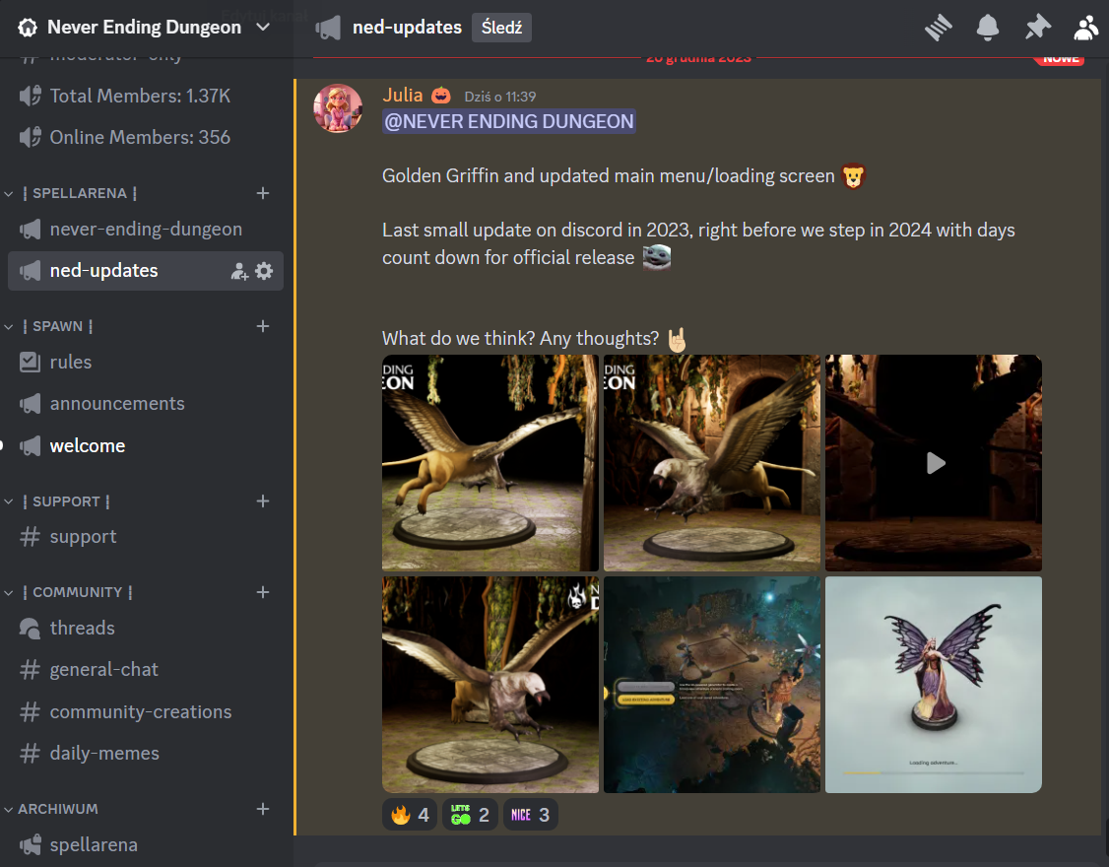Open ned-updates channel settings gear
1109x867 pixels.
click(264, 271)
